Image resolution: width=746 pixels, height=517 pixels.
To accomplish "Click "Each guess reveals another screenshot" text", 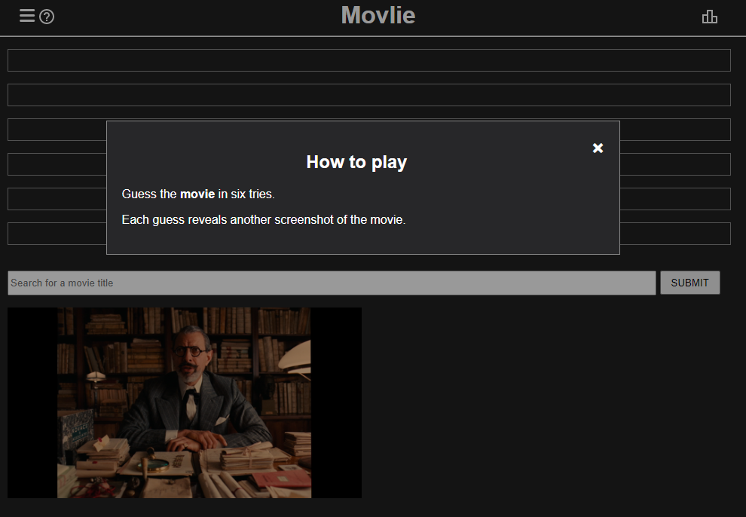I will pyautogui.click(x=228, y=220).
